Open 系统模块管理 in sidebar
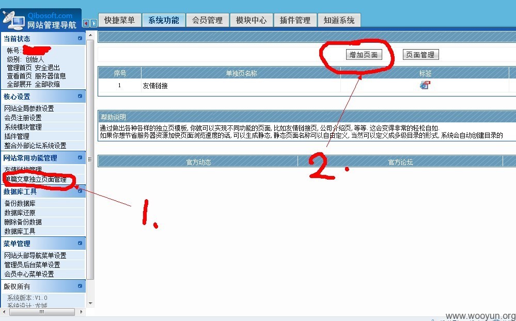Viewport: 516px width, 321px height. point(23,127)
